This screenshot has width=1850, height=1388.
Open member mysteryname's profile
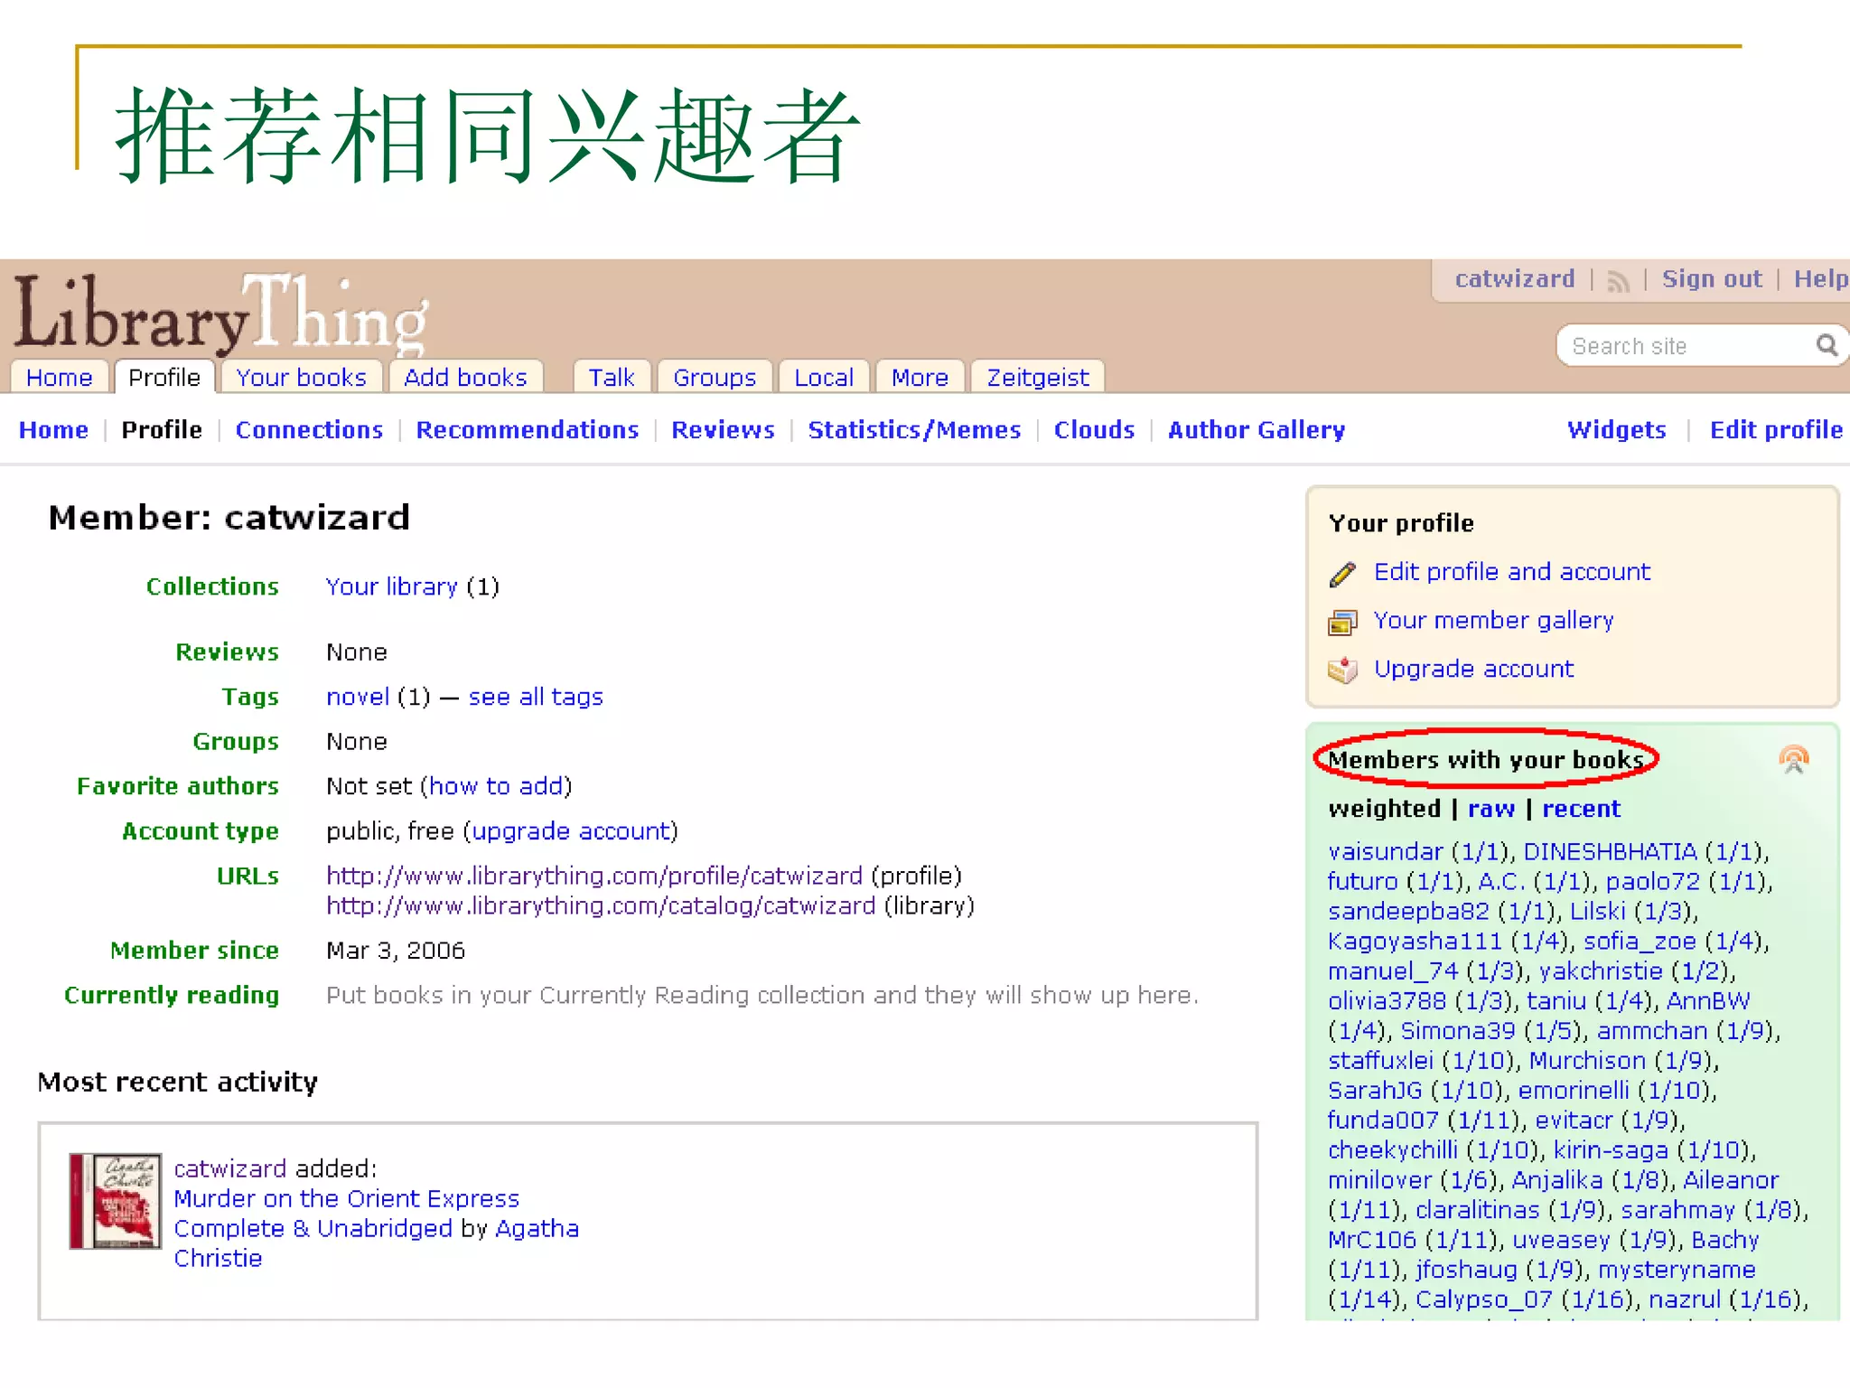coord(1677,1271)
